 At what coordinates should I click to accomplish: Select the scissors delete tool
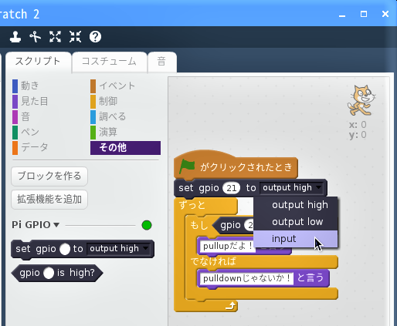point(35,37)
